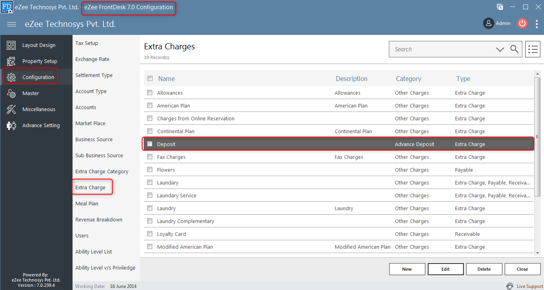Click the Property Setup building icon
The height and width of the screenshot is (290, 544).
tap(11, 61)
